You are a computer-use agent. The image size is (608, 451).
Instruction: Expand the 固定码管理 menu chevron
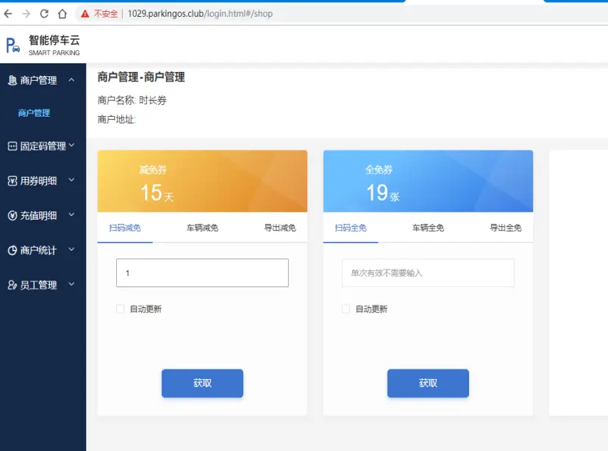tap(71, 145)
